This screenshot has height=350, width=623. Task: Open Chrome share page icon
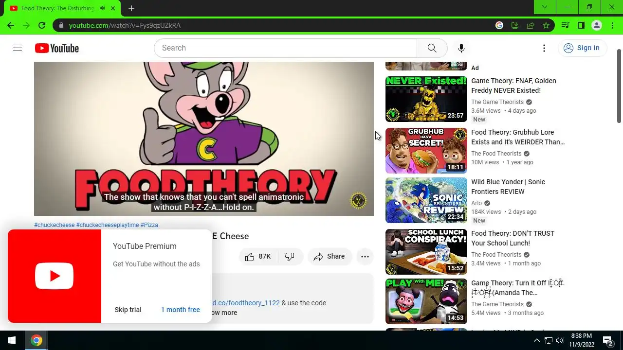point(531,25)
